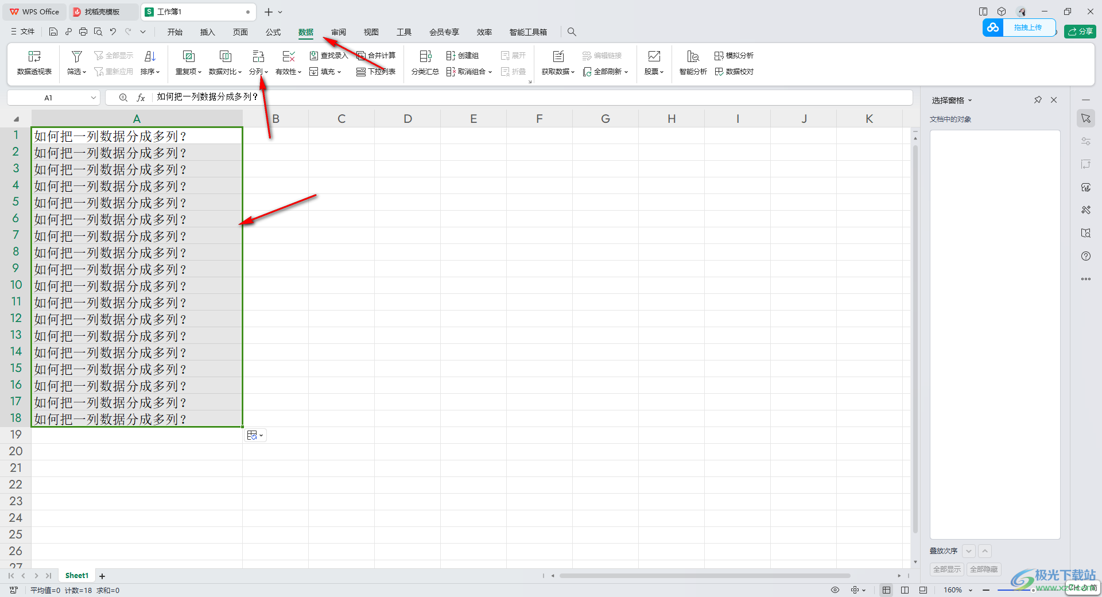The height and width of the screenshot is (597, 1102).
Task: Expand the Selection Pane (选择窗格) title dropdown
Action: (x=971, y=100)
